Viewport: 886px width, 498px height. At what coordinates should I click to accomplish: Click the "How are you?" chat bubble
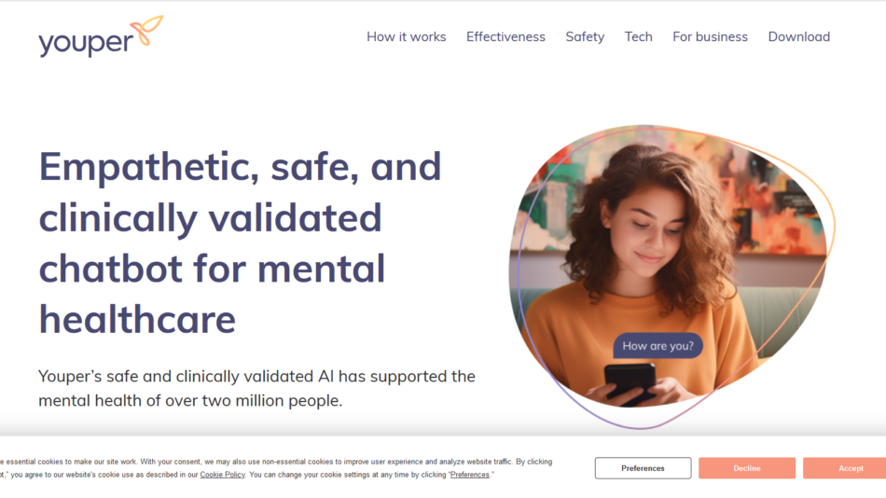658,346
